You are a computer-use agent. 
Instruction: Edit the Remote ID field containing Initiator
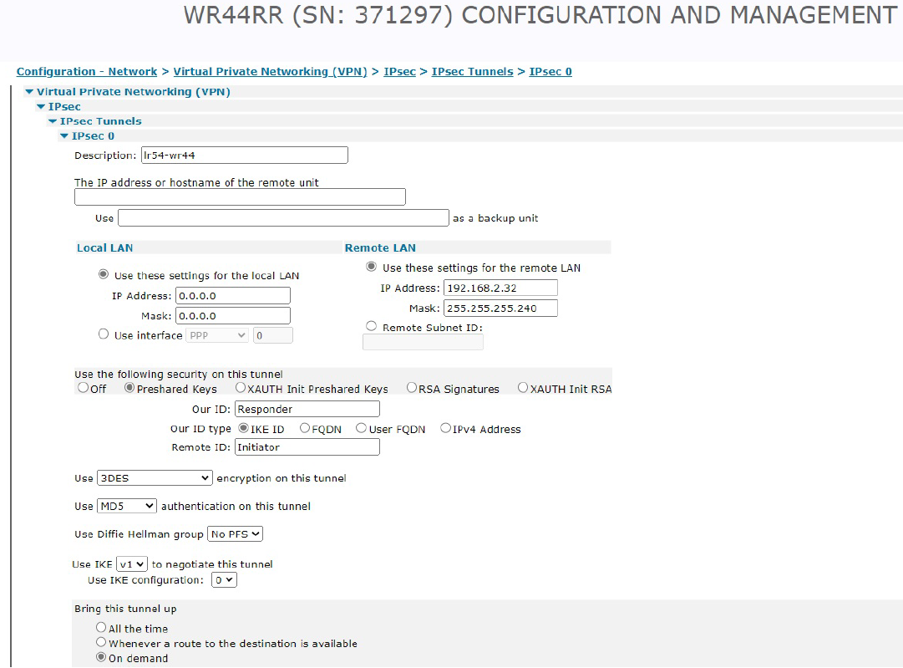[307, 446]
